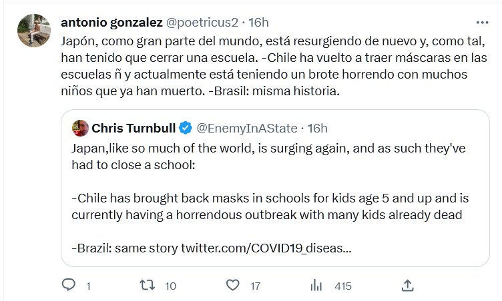Screen dimensions: 502x301
Task: Click the reply speech bubble icon
Action: [x=68, y=286]
